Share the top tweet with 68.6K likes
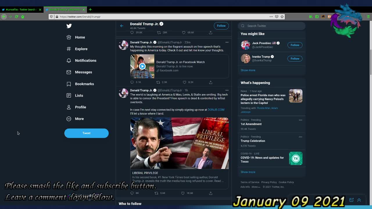372x209 pixels. coord(211,33)
